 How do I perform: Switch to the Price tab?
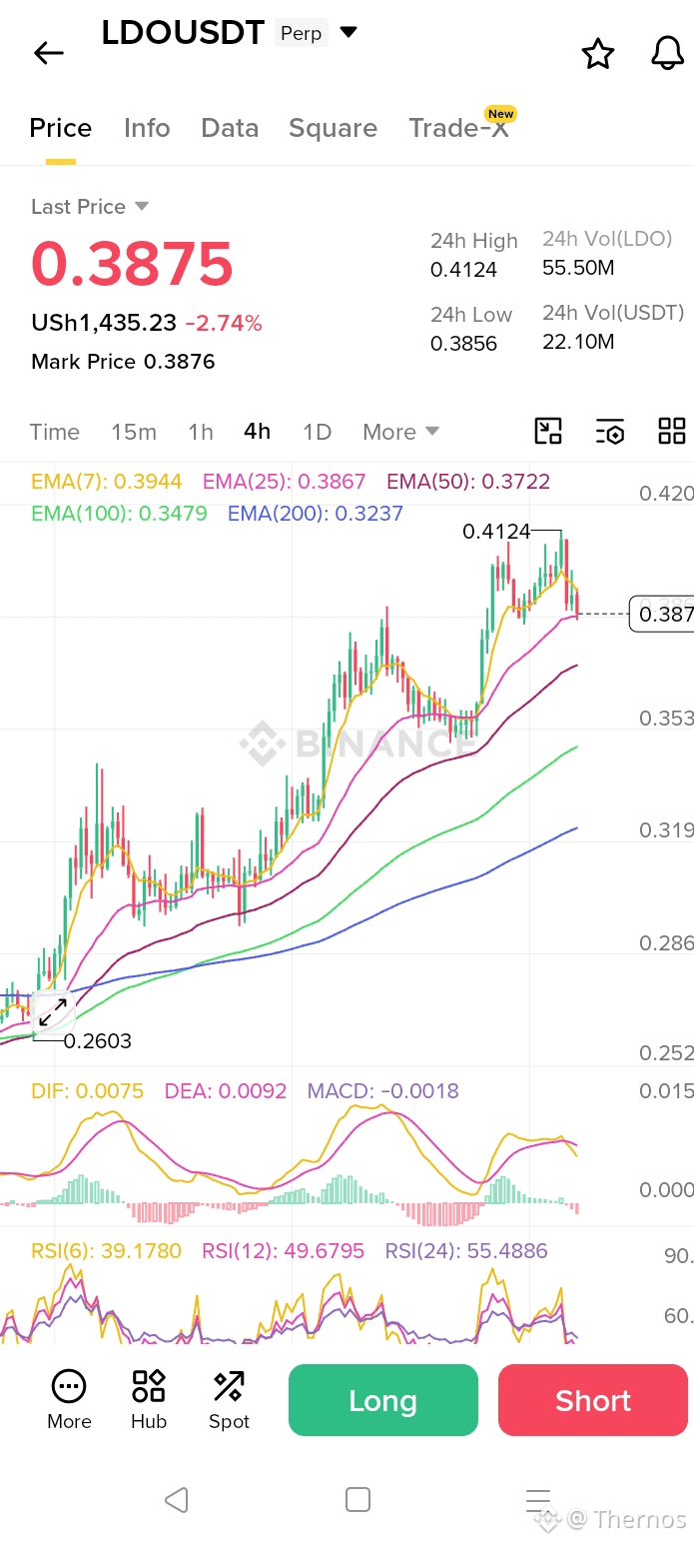click(x=61, y=128)
